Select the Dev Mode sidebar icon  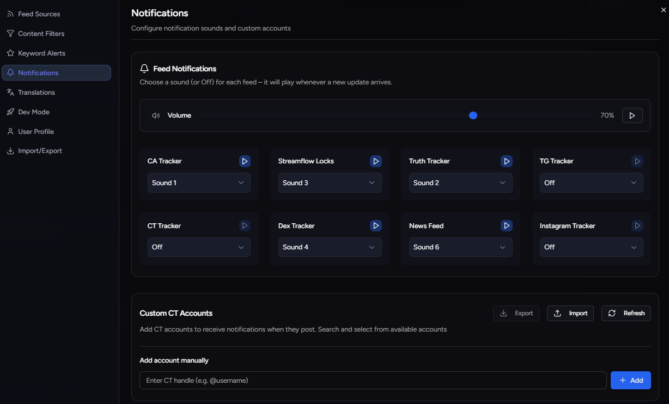coord(10,112)
